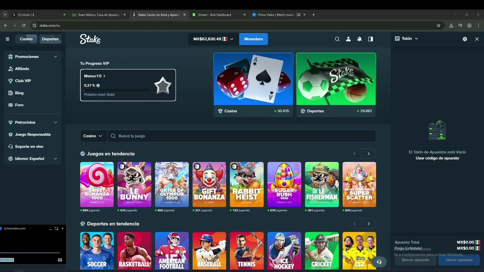Open the notifications bell icon
484x272 pixels.
click(359, 39)
